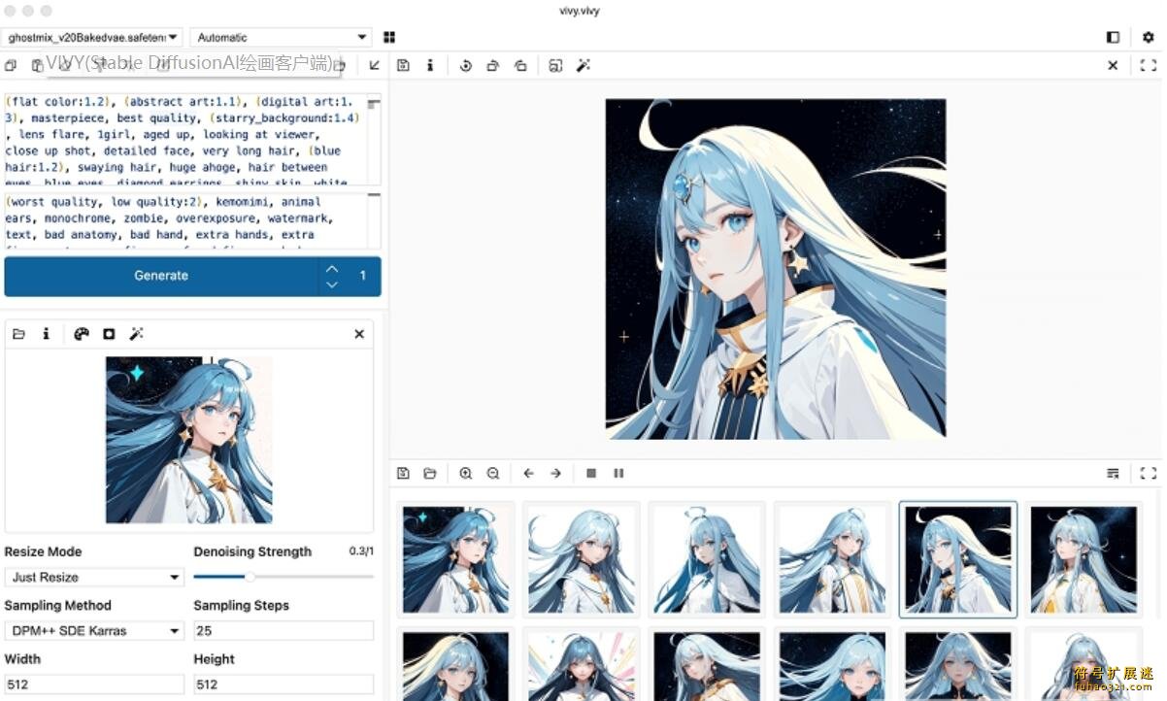Image resolution: width=1167 pixels, height=701 pixels.
Task: Close the main preview image with X
Action: pos(1113,65)
